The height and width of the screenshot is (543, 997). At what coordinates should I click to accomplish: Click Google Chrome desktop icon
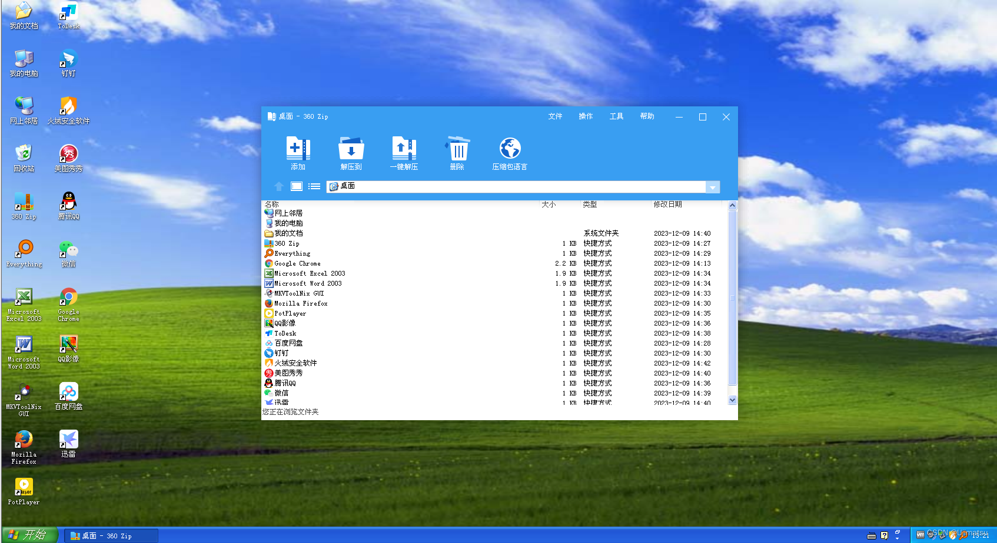pos(69,304)
